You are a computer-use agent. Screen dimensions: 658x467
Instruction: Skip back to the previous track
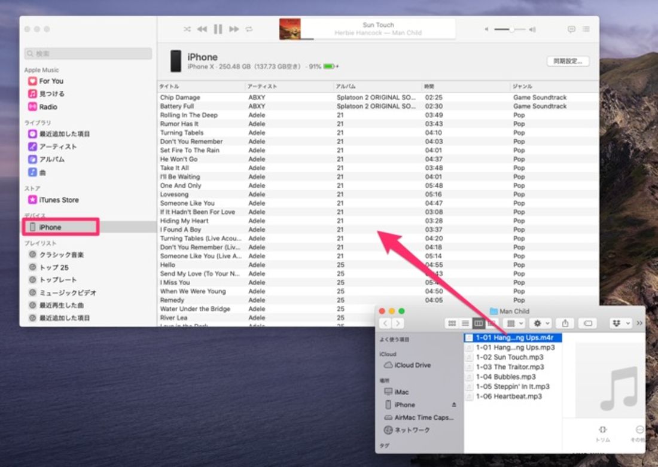click(x=202, y=29)
